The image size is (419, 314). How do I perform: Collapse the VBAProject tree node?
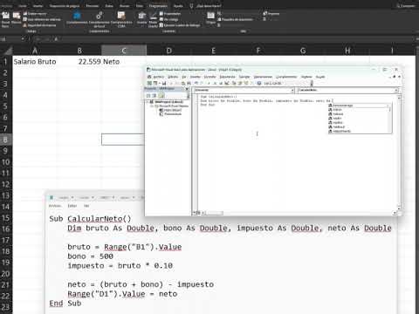coord(148,102)
